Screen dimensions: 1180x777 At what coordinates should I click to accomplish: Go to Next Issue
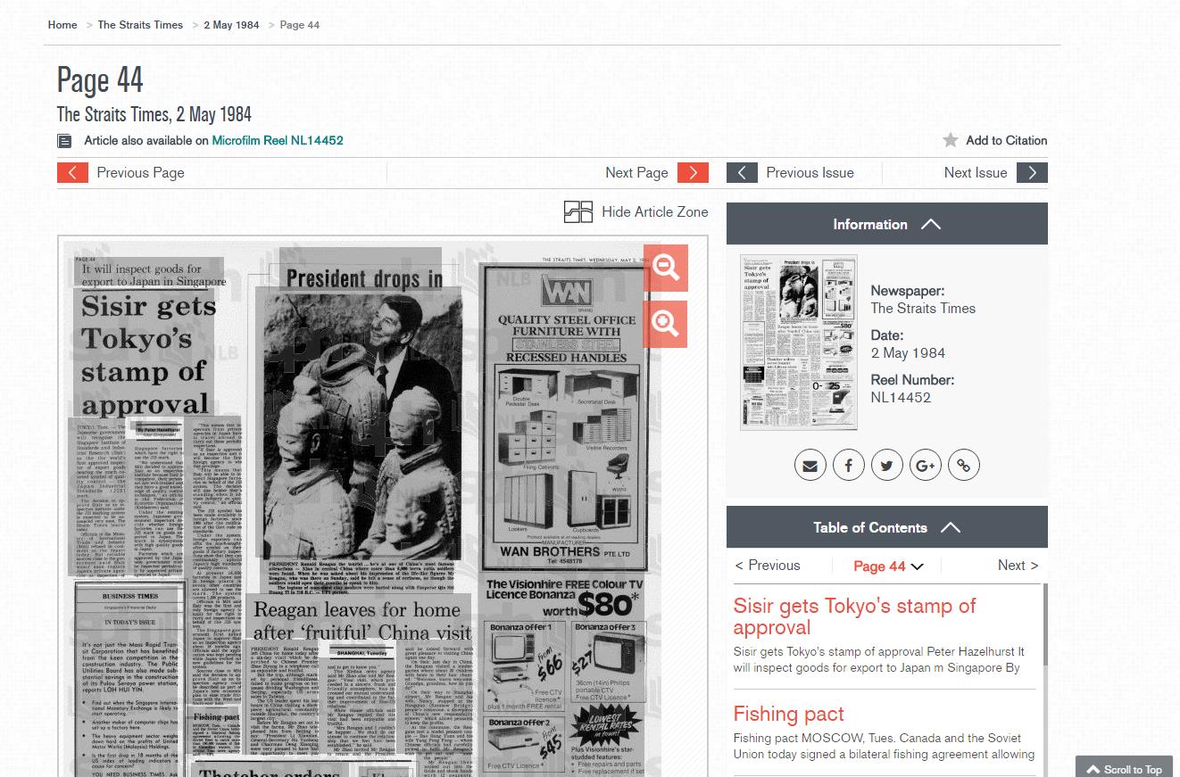point(976,172)
